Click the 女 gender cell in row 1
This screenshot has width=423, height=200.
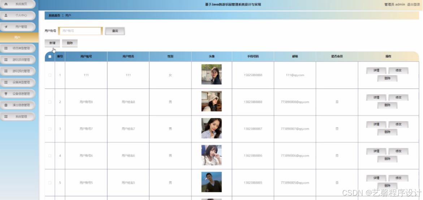(x=170, y=75)
